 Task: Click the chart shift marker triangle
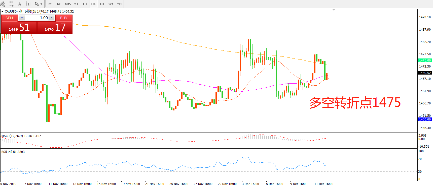[x=334, y=10]
